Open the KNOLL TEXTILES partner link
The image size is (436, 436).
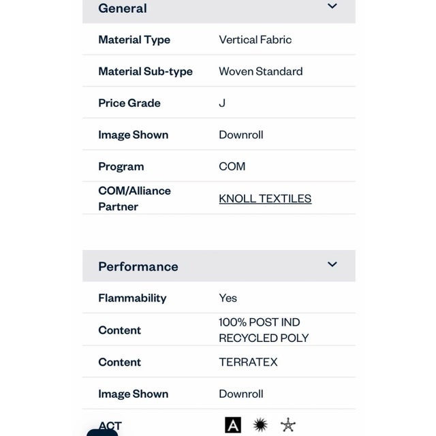pos(265,199)
